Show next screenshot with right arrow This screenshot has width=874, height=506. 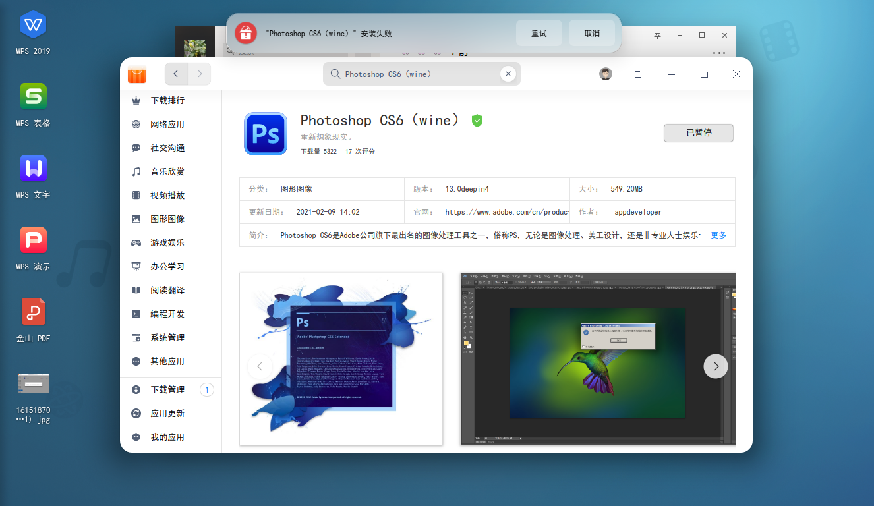pos(716,366)
